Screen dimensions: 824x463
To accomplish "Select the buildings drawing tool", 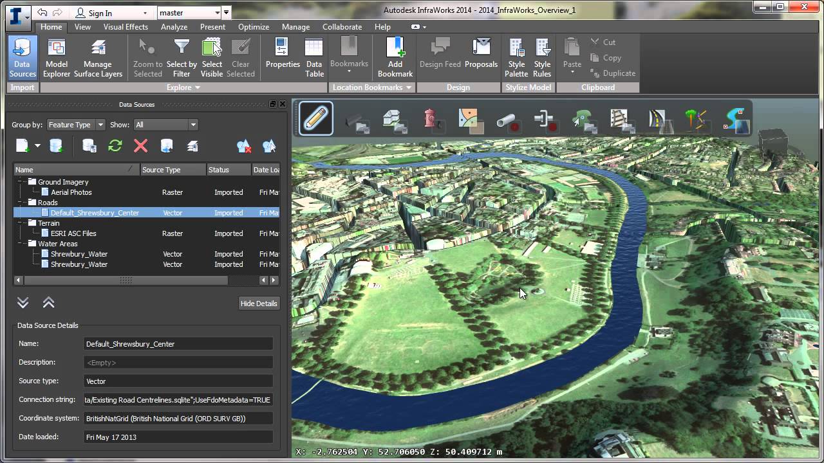I will pos(395,120).
